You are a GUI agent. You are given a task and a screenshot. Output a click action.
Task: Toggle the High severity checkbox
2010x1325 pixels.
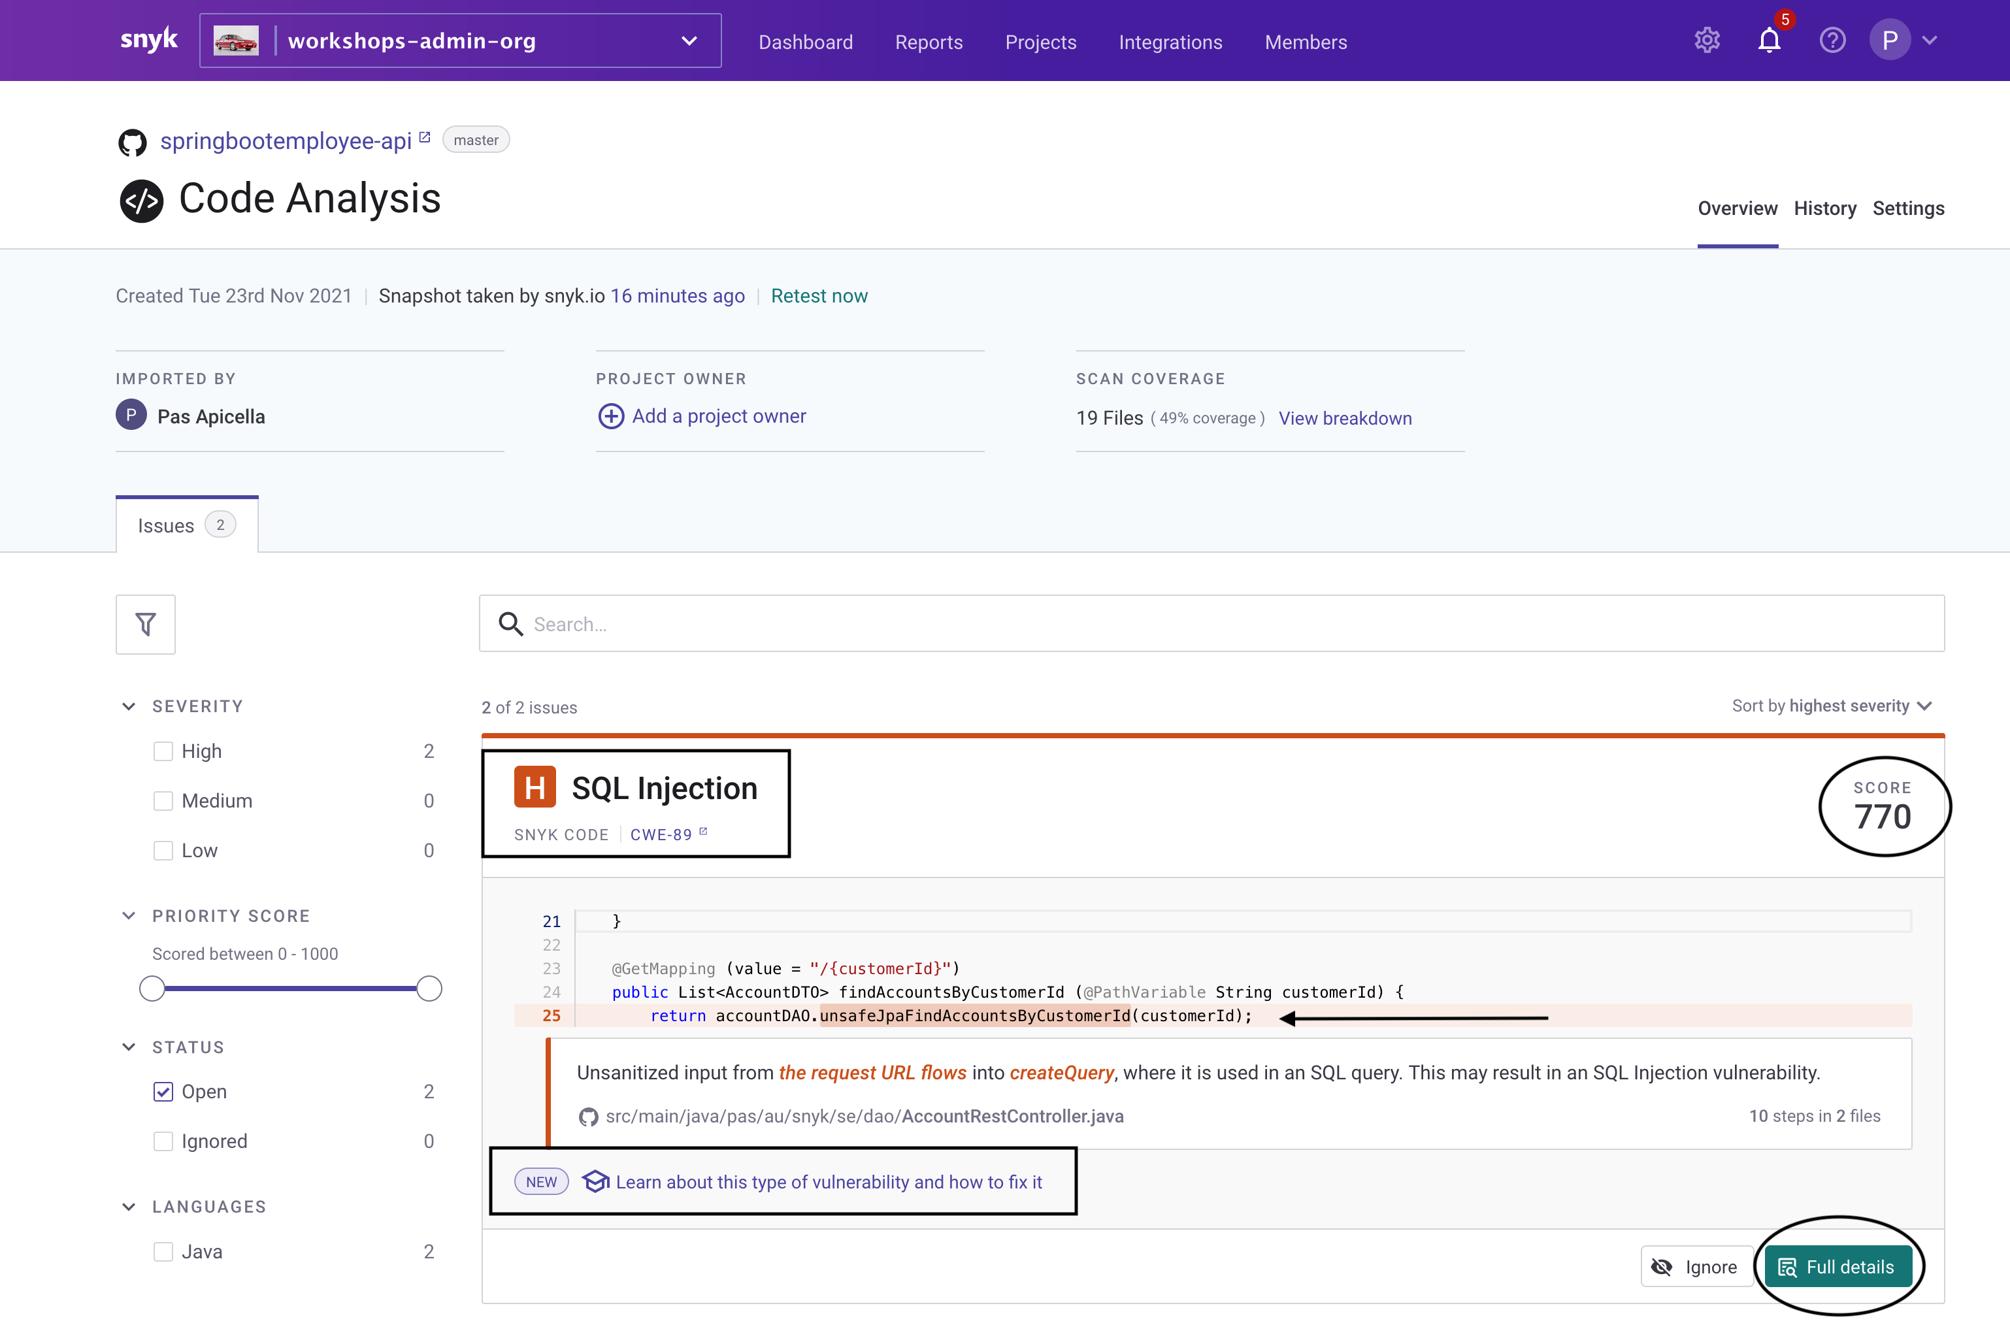tap(163, 751)
